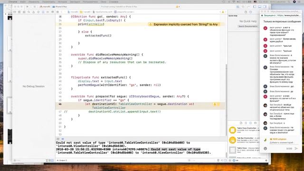304x171 pixels.
Task: Select the version editor button
Action: [248, 7]
